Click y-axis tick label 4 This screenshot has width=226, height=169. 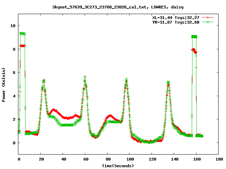click(x=14, y=96)
